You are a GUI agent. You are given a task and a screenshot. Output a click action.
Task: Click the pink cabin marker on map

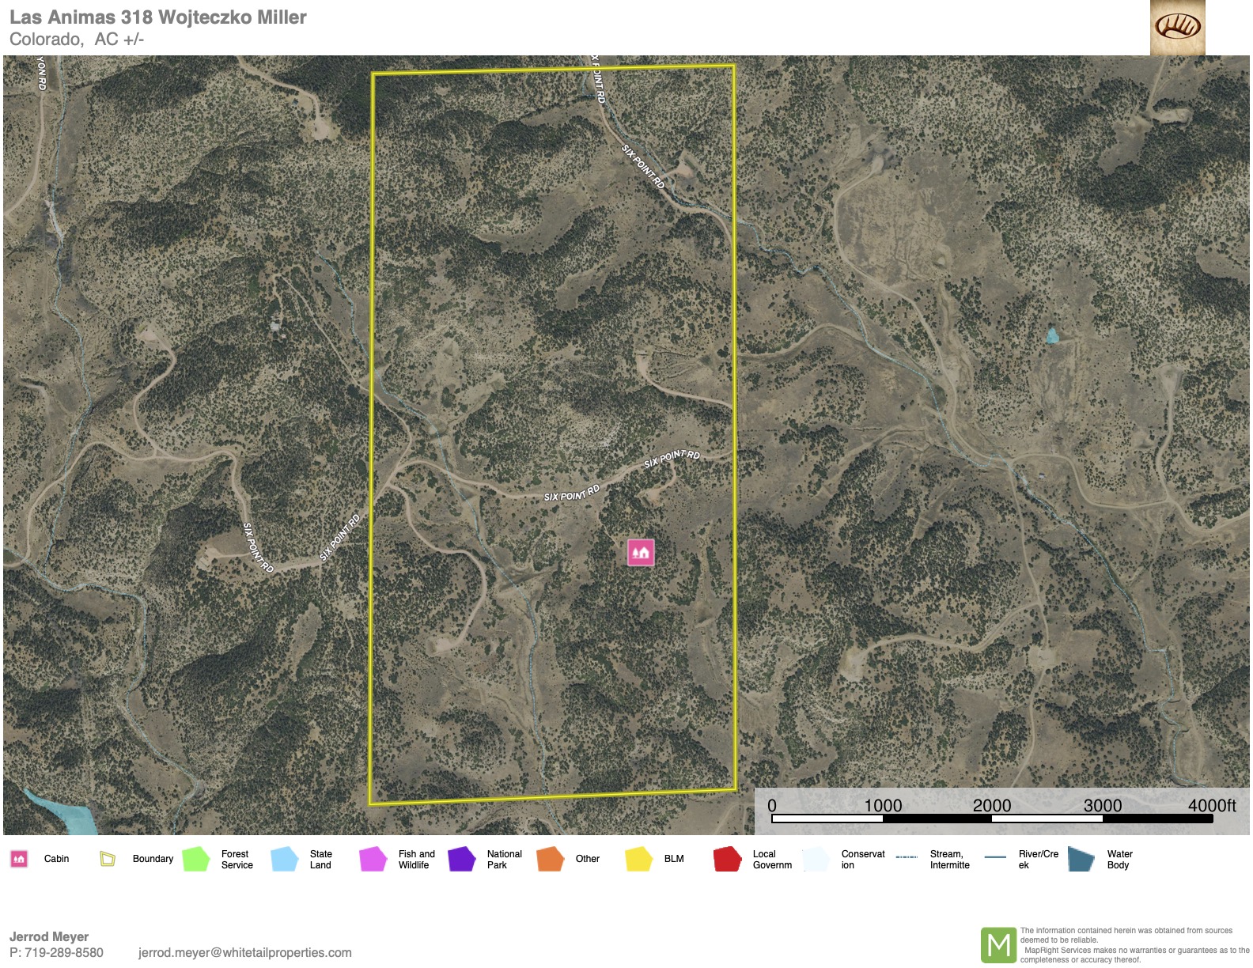(x=641, y=552)
